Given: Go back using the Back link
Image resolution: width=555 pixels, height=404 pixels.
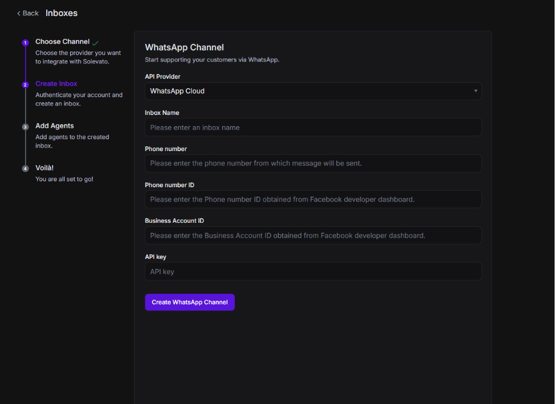Looking at the screenshot, I should point(28,13).
